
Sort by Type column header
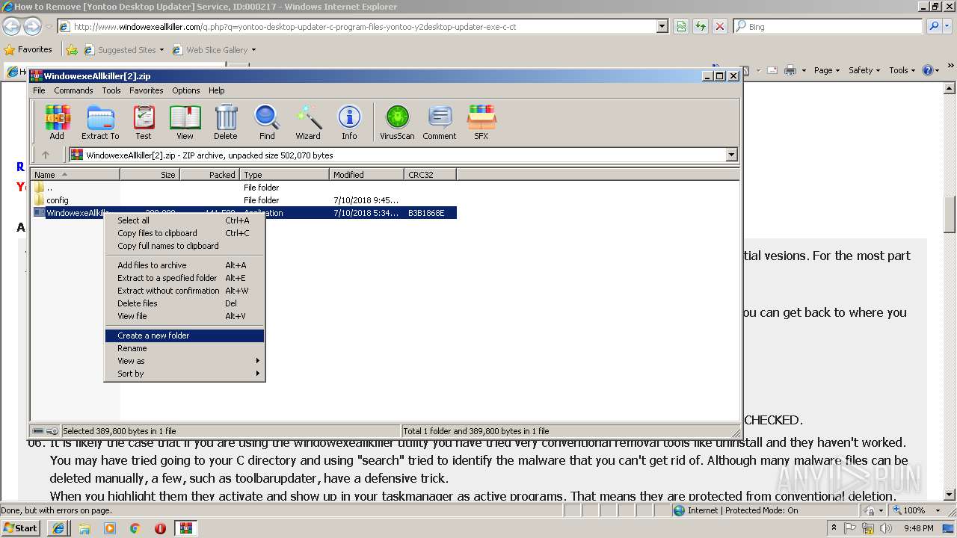click(x=284, y=174)
